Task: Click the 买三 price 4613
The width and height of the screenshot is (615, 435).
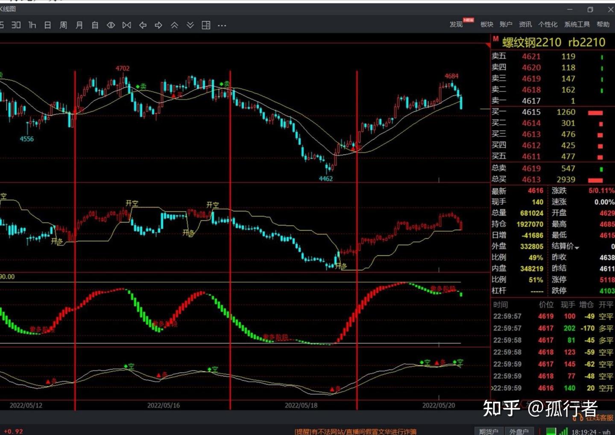Action: point(531,134)
